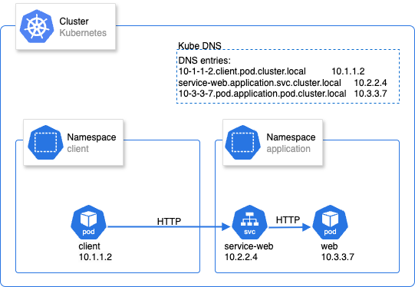
Task: Select DNS entry service-web.application.svc.cluster.local
Action: [x=259, y=83]
